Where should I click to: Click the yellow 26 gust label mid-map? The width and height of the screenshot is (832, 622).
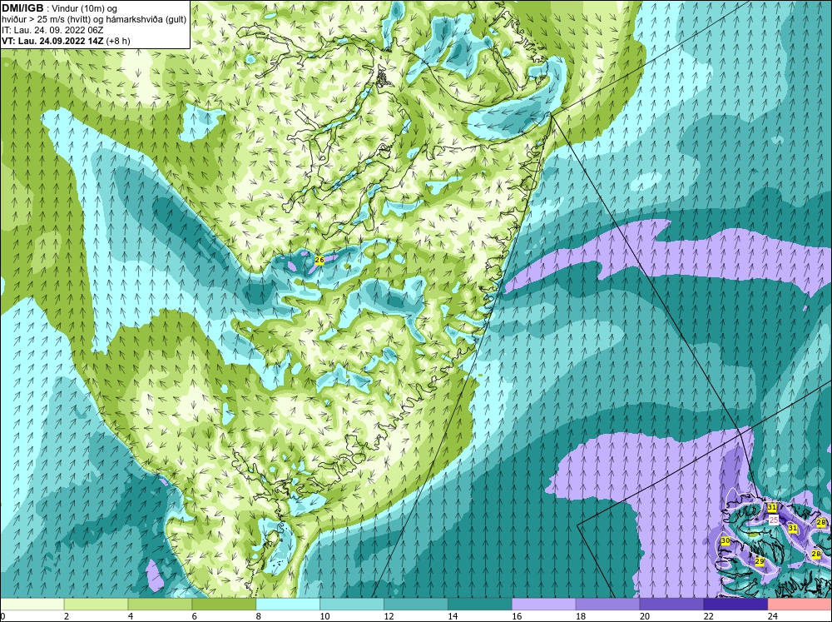coord(319,261)
